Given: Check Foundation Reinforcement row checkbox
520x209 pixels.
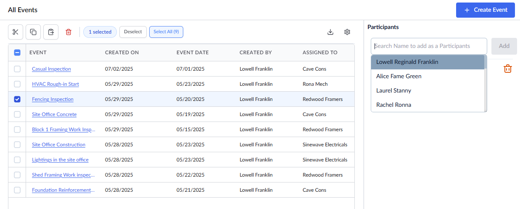Looking at the screenshot, I should click(17, 190).
